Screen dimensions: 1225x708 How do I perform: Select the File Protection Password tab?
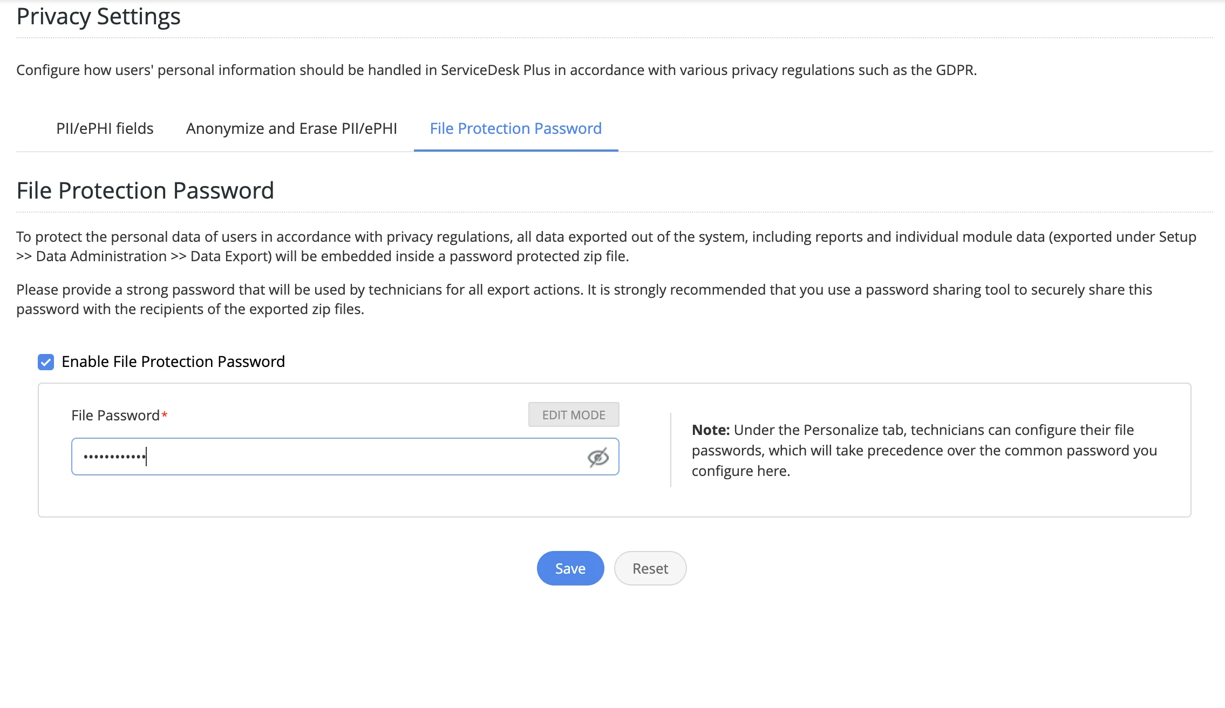click(x=515, y=128)
